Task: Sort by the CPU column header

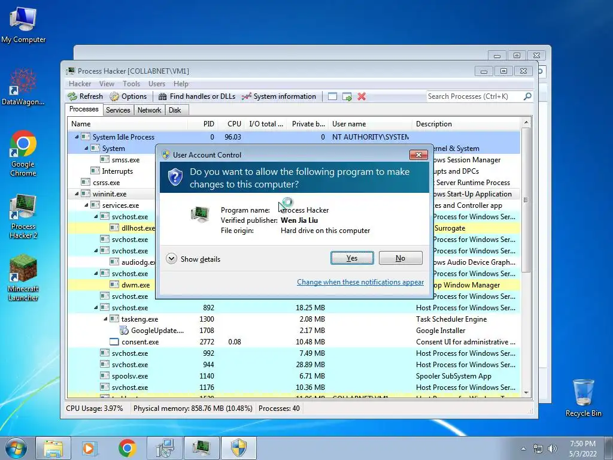Action: 231,124
